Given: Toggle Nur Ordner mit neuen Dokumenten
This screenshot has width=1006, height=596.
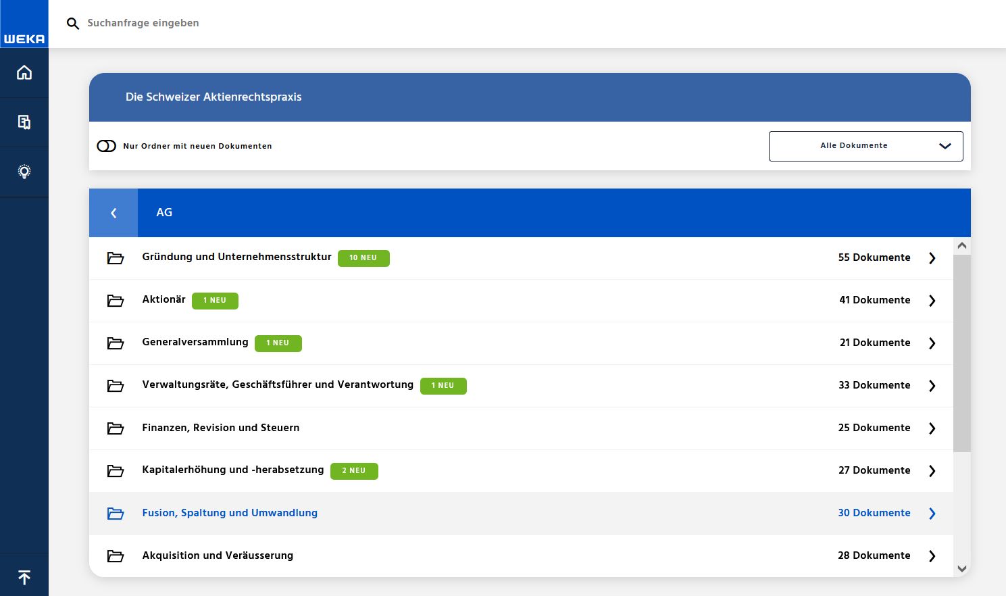Looking at the screenshot, I should point(107,146).
